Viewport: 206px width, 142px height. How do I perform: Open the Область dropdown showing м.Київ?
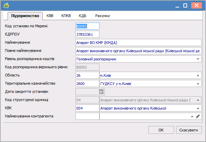tap(198, 75)
